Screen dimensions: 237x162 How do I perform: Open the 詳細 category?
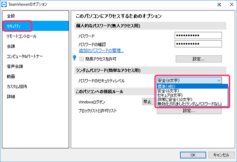35,96
